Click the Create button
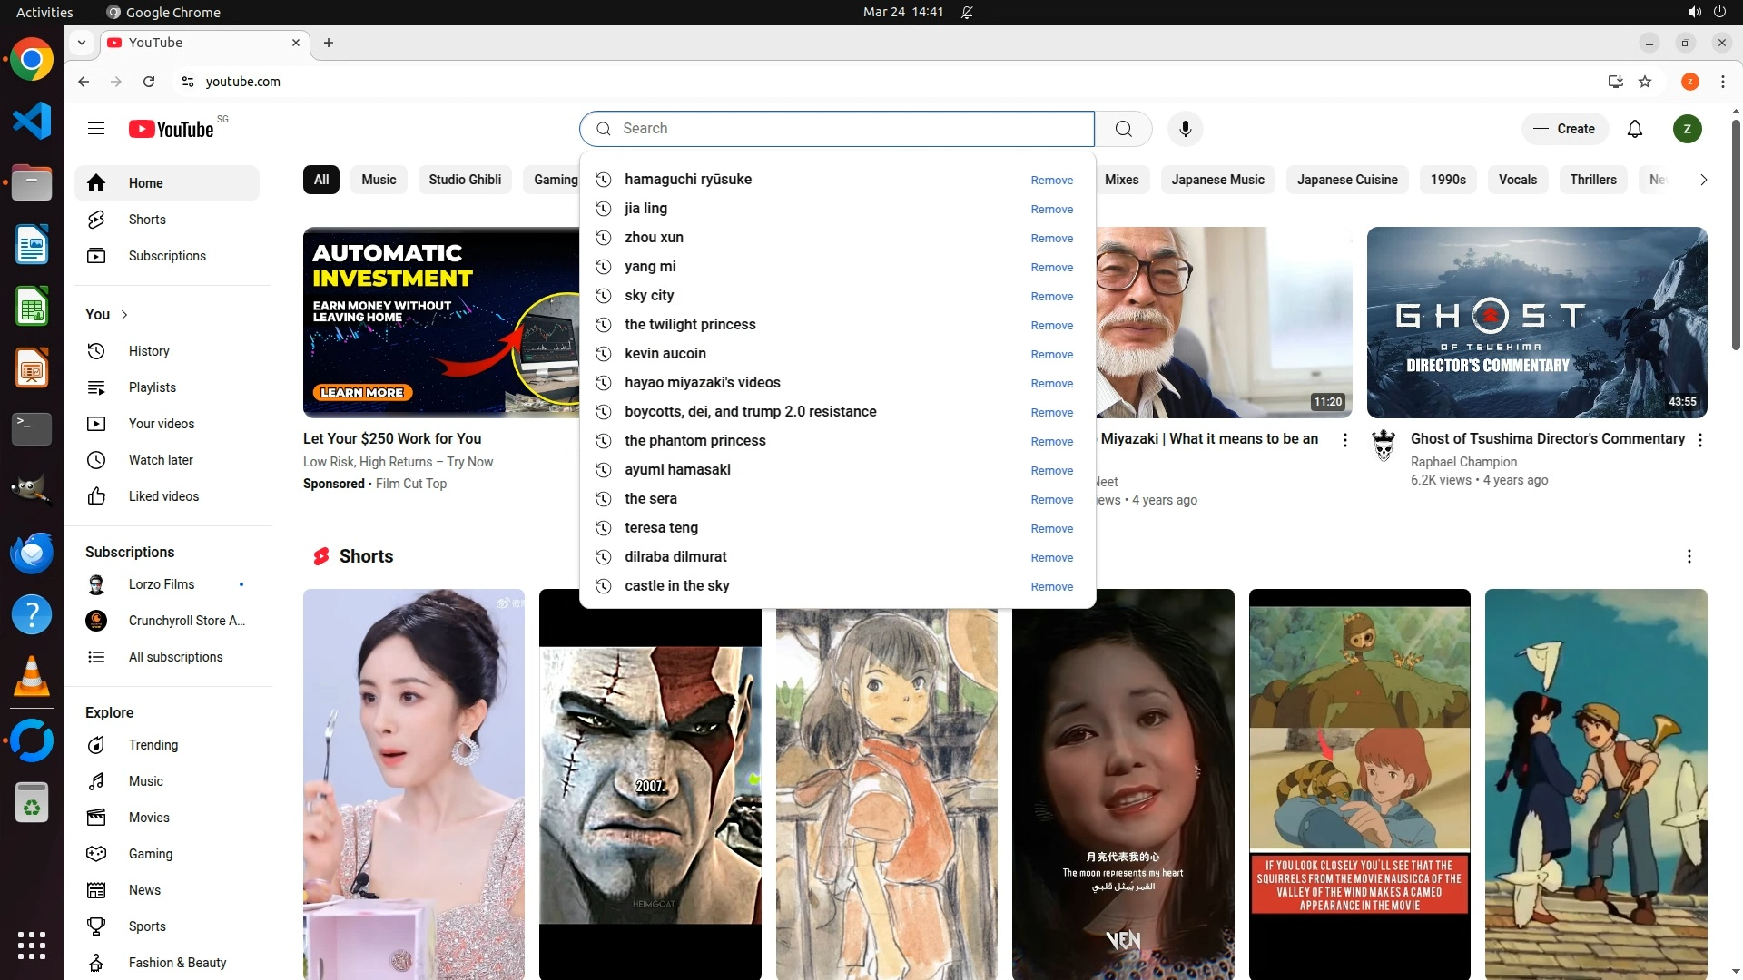The width and height of the screenshot is (1743, 980). click(x=1564, y=129)
